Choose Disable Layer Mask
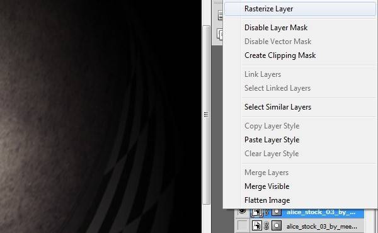This screenshot has height=233, width=378. point(276,28)
